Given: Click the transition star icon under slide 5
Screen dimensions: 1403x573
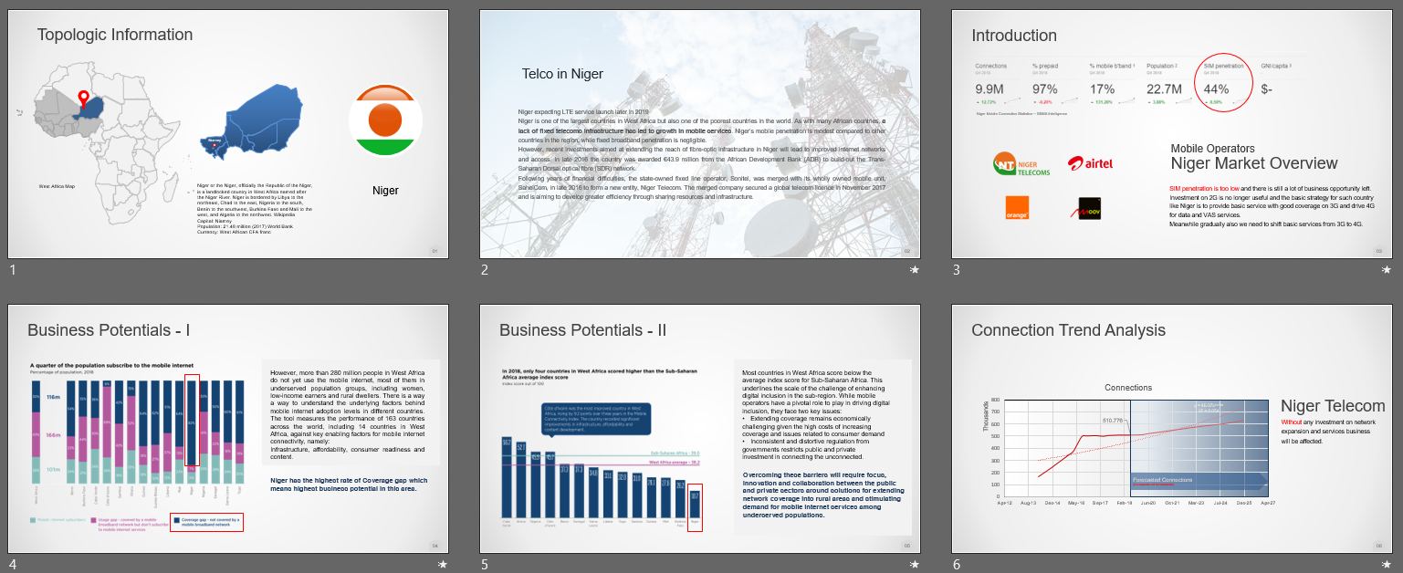Looking at the screenshot, I should click(915, 565).
